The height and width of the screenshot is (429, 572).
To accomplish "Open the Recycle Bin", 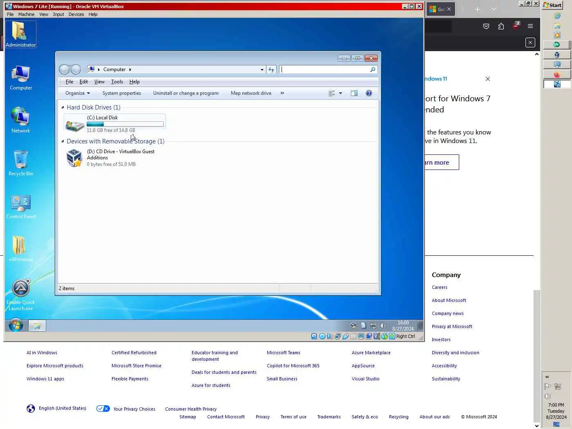I will click(x=20, y=163).
